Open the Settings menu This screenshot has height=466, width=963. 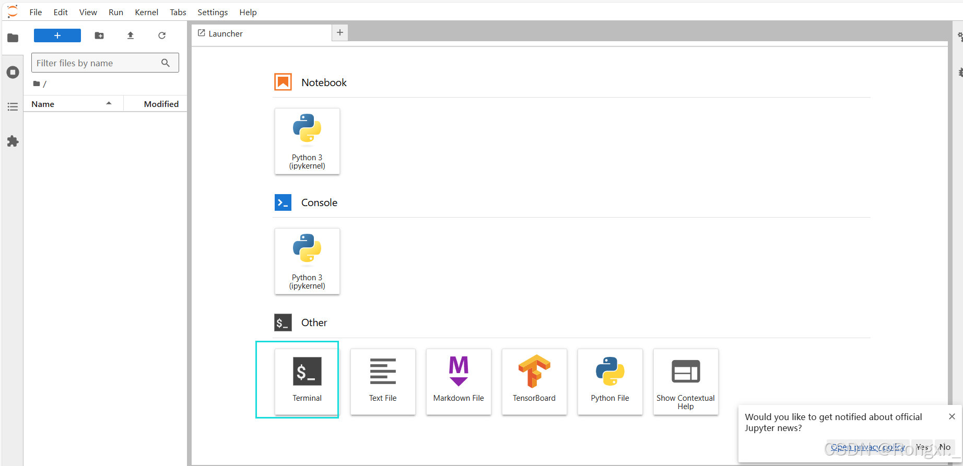pos(213,12)
